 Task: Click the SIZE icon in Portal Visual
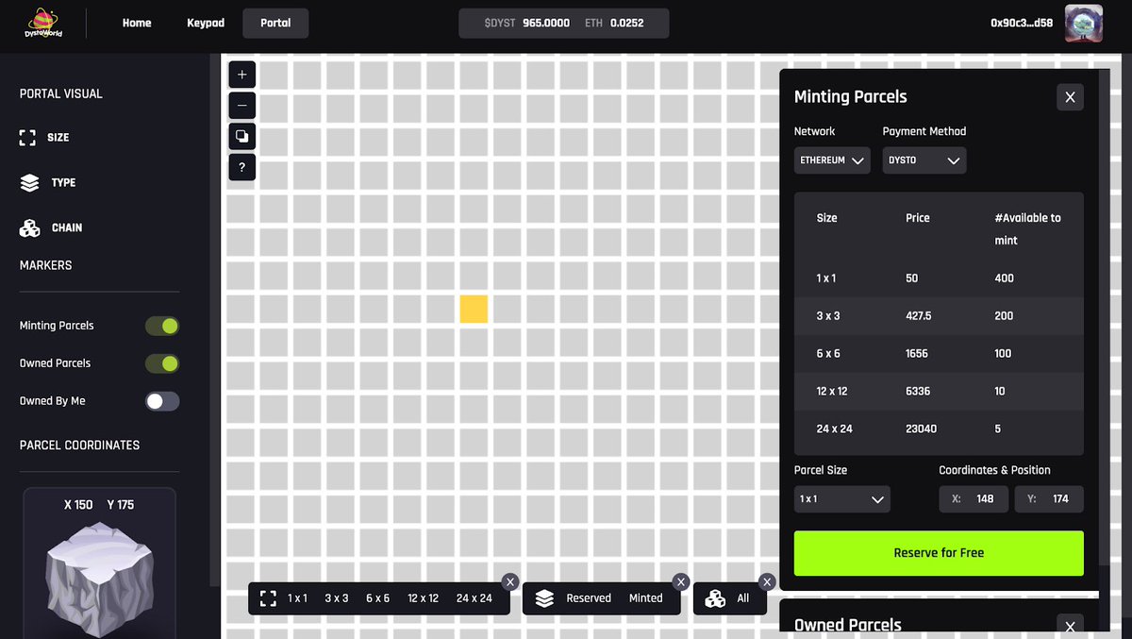[x=28, y=138]
